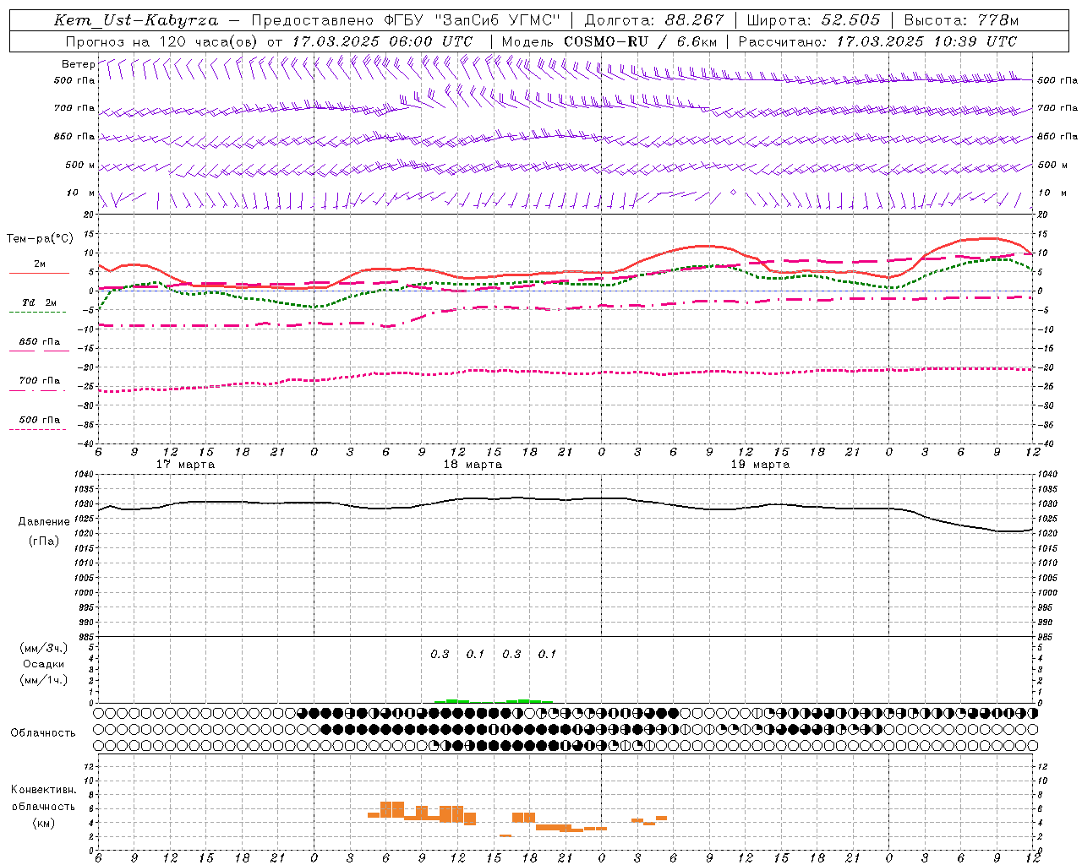Click the Конвективн. convective cloud label
Screen dimensions: 1082x865
44,790
